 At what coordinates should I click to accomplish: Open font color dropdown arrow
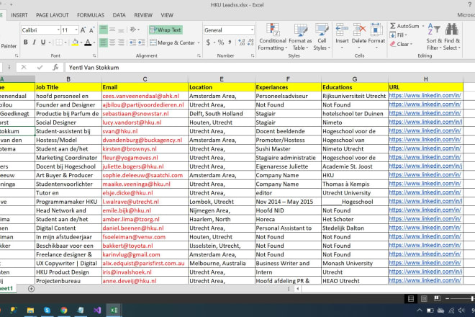point(94,43)
